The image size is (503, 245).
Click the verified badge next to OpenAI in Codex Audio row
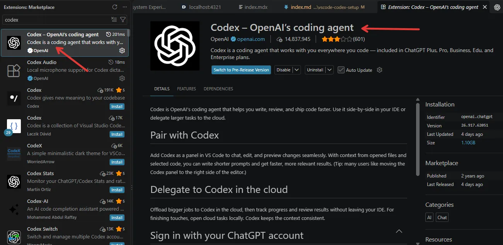30,78
